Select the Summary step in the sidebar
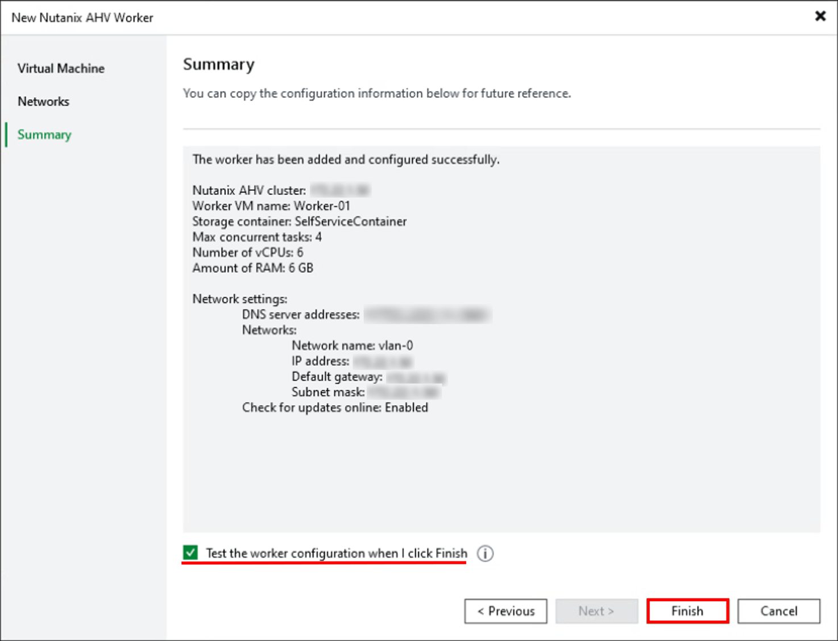Screen dimensions: 838x641 44,135
